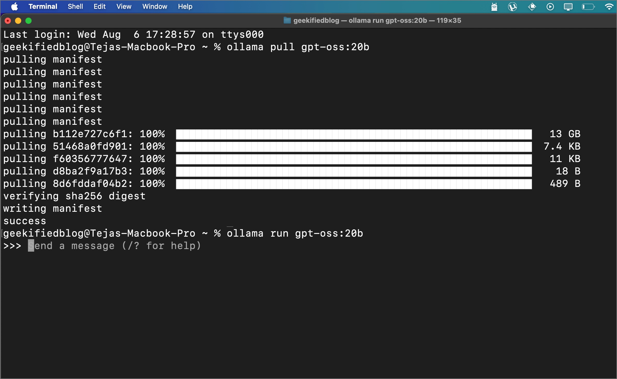
Task: Click the folder proxy icon in title bar
Action: (287, 20)
